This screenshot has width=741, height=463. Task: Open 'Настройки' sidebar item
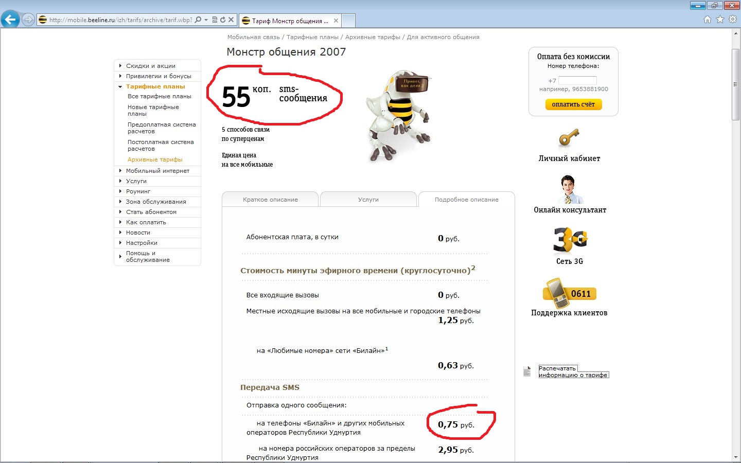coord(142,243)
